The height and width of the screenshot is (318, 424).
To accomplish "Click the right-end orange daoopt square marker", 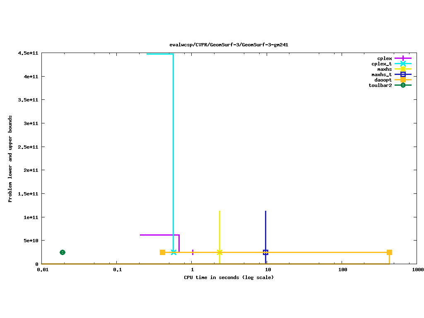I will (389, 252).
